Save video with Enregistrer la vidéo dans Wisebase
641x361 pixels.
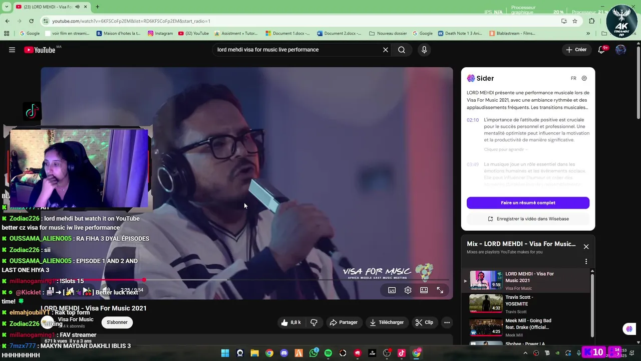[528, 219]
